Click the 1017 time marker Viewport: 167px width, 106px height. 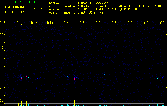(113, 23)
